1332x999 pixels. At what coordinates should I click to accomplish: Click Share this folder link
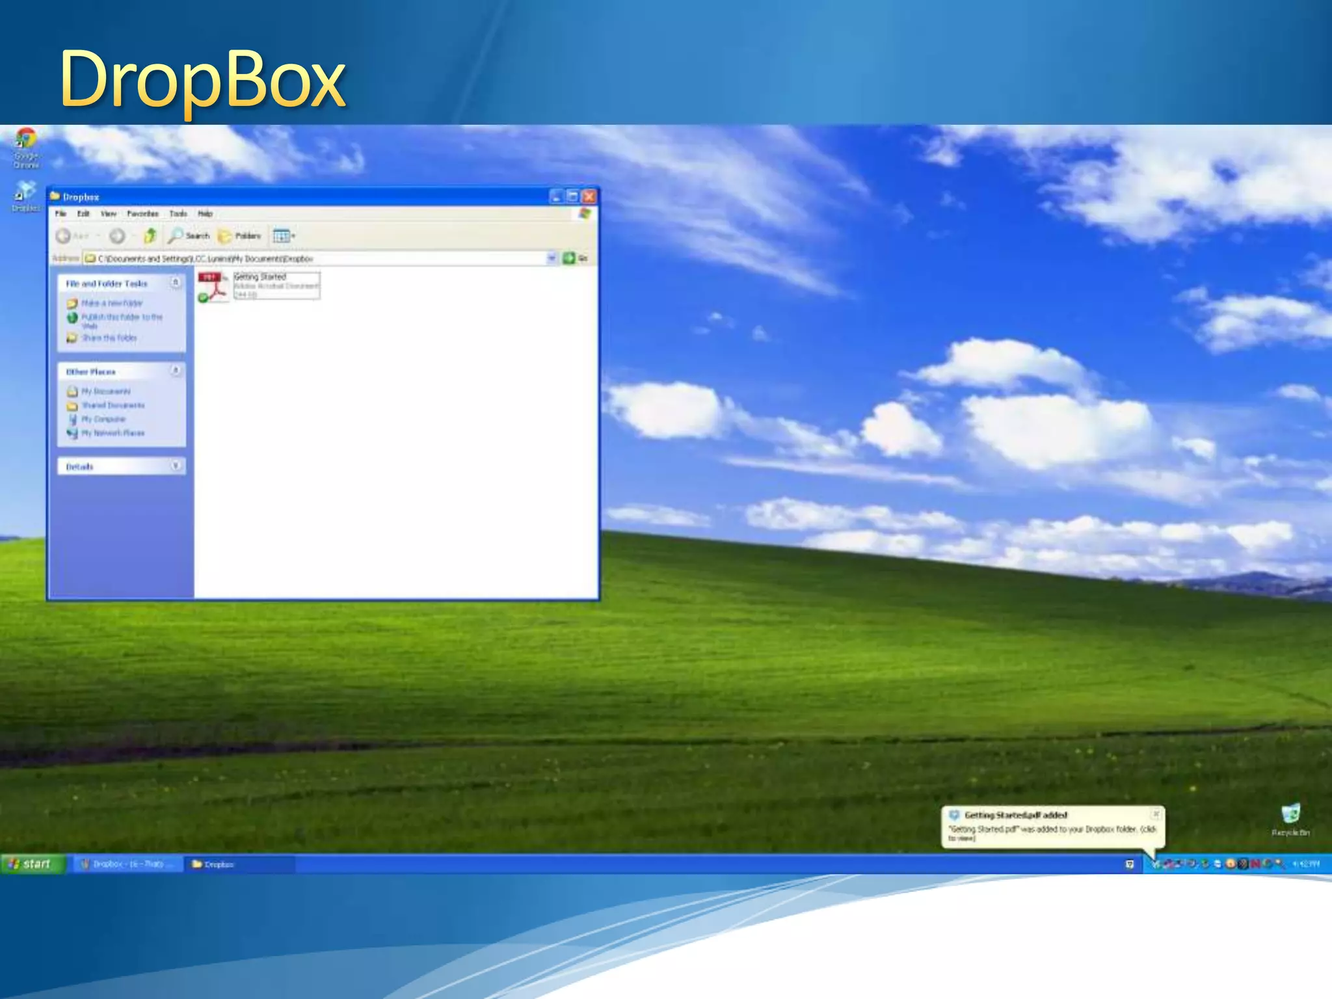tap(109, 338)
